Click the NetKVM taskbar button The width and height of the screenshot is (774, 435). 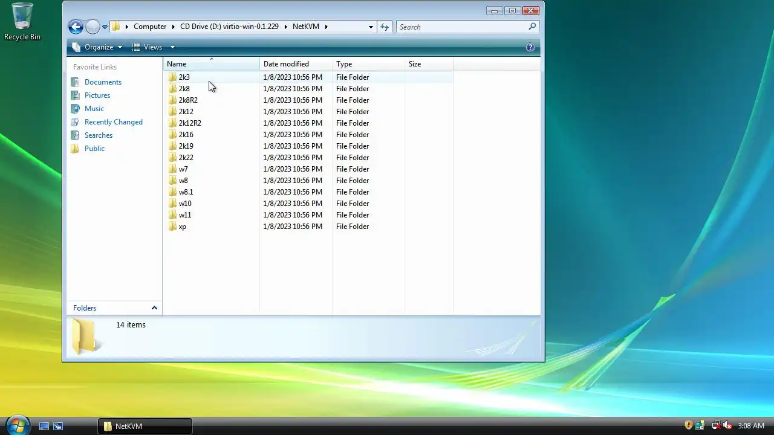point(145,426)
